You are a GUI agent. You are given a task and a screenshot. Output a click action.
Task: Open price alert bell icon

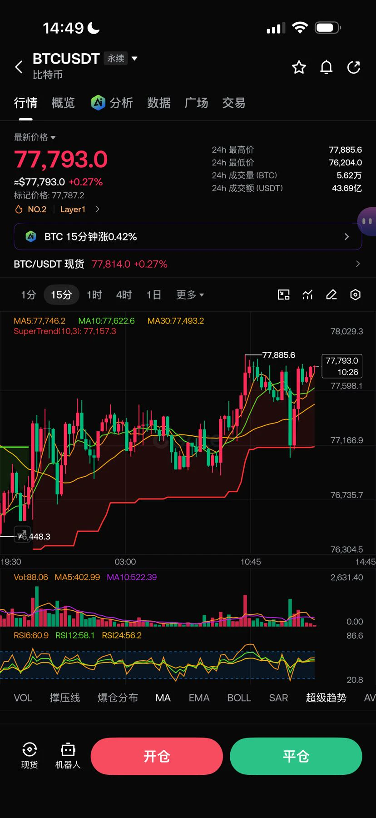(326, 67)
